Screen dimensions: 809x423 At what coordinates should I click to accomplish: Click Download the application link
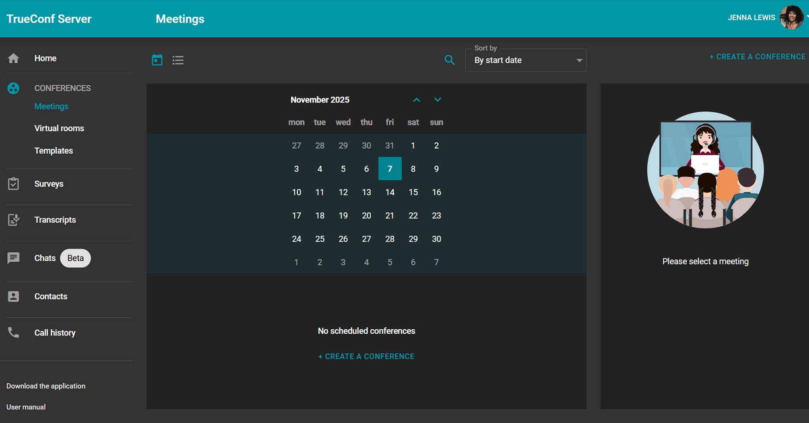(46, 386)
